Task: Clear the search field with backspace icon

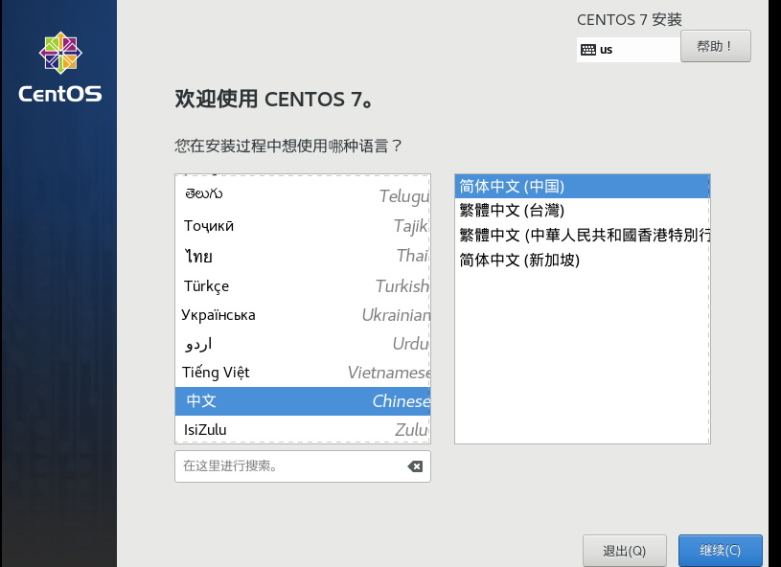Action: pos(415,466)
